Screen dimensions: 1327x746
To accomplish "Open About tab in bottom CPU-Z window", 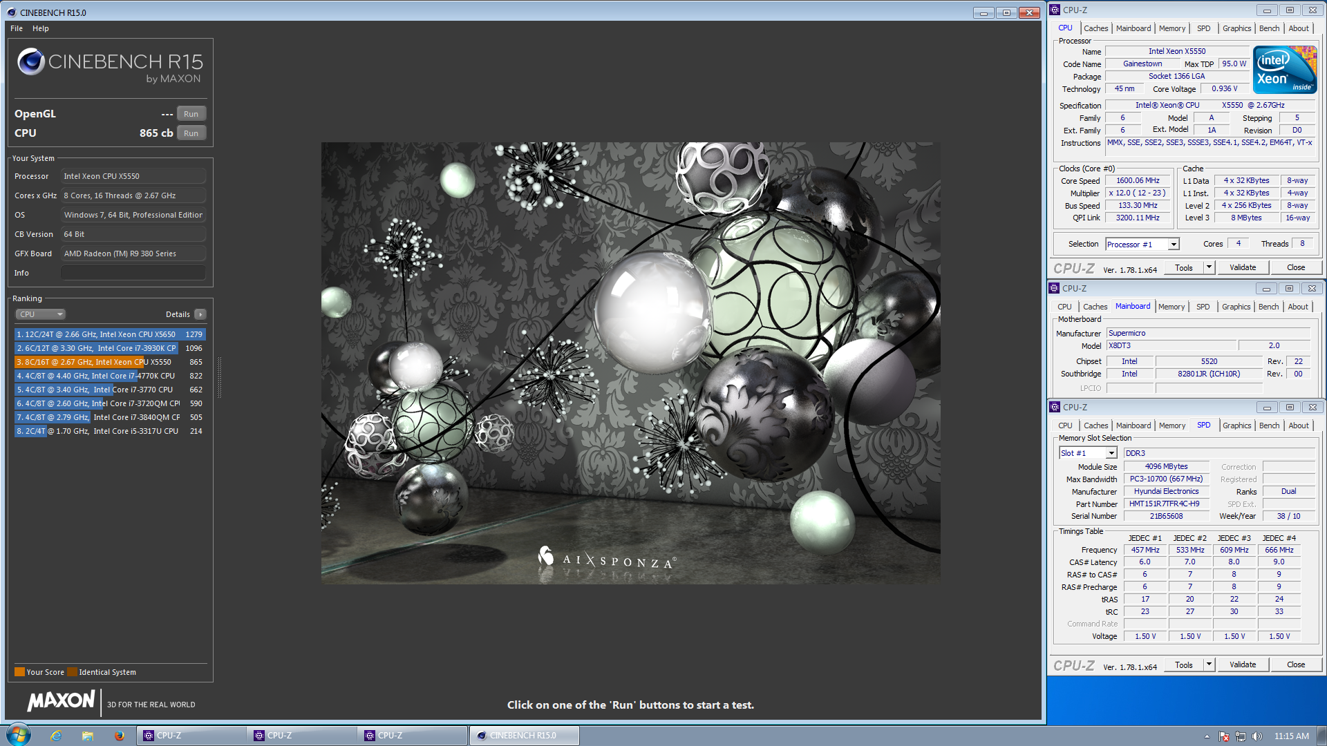I will point(1299,425).
